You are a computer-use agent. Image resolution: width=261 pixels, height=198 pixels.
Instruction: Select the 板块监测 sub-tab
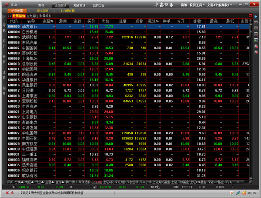[42, 11]
